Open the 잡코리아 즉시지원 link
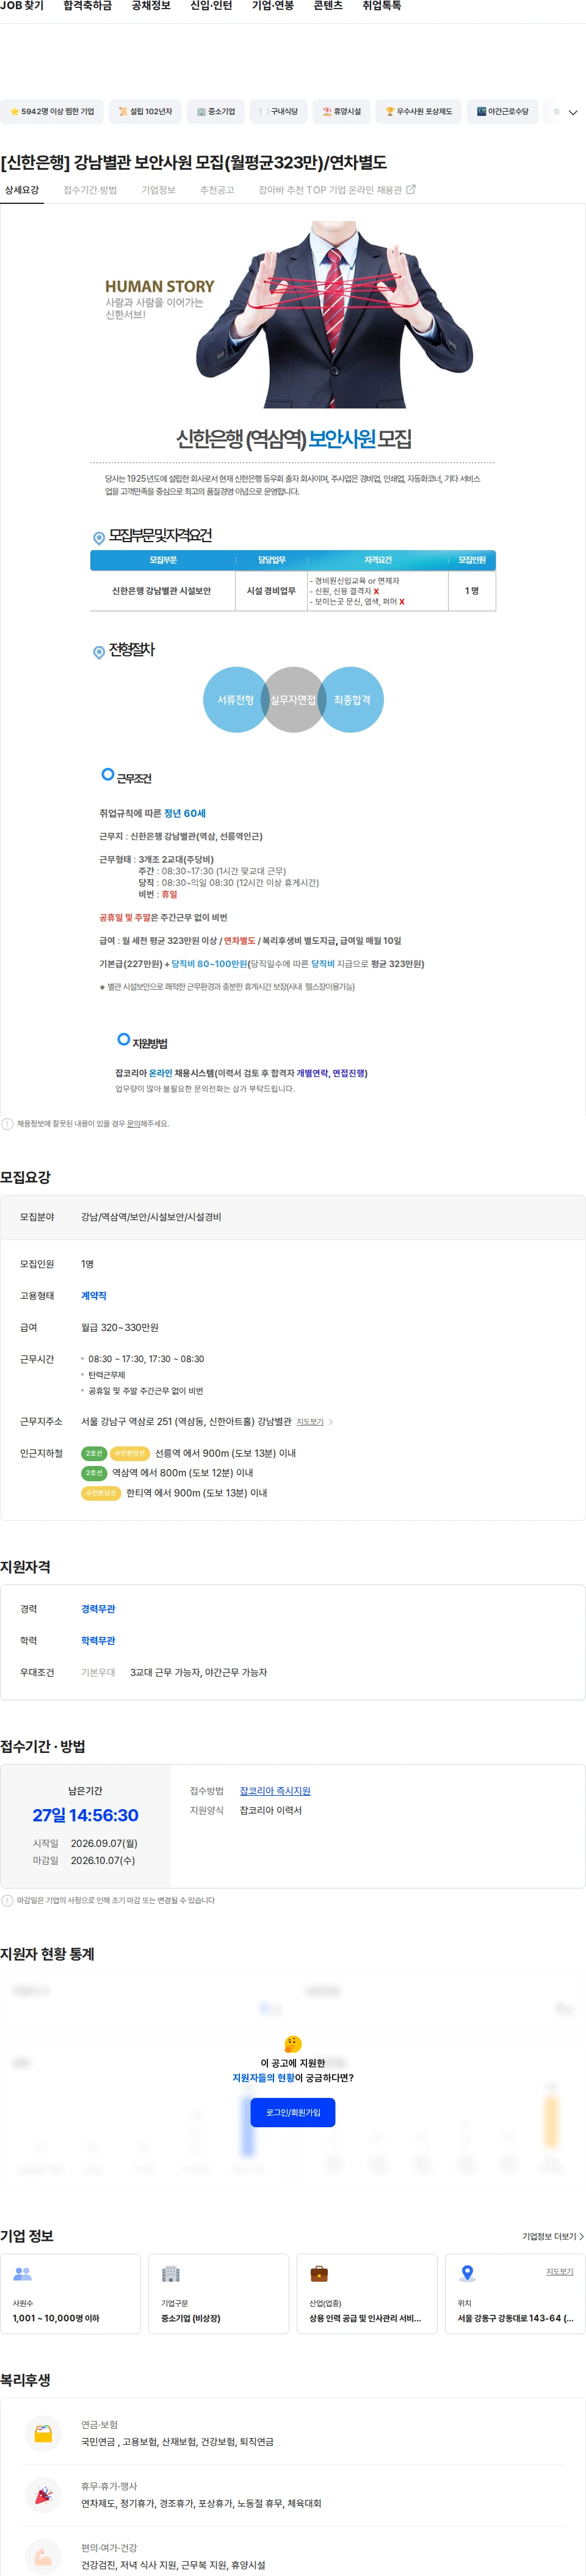Image resolution: width=586 pixels, height=2576 pixels. pyautogui.click(x=275, y=1791)
